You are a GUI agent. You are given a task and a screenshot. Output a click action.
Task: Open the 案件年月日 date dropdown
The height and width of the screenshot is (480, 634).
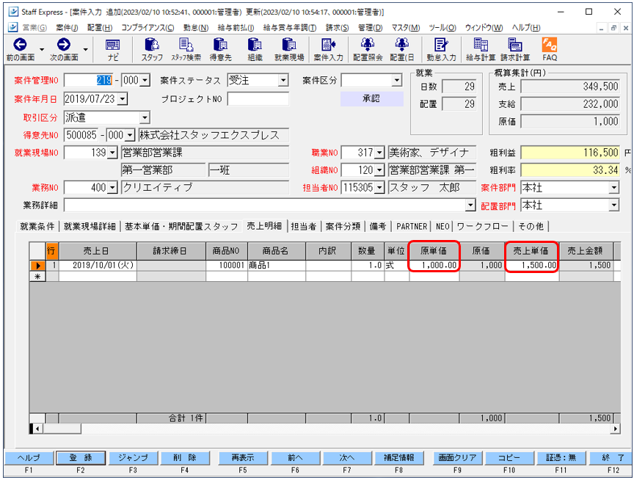pyautogui.click(x=123, y=98)
